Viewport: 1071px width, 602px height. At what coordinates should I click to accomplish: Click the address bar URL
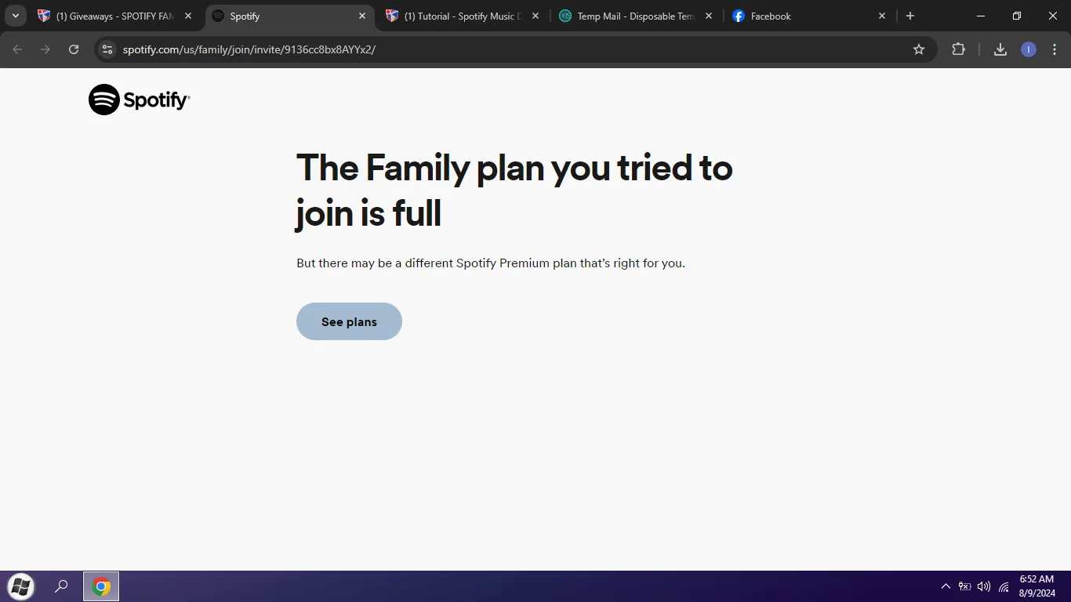click(249, 49)
